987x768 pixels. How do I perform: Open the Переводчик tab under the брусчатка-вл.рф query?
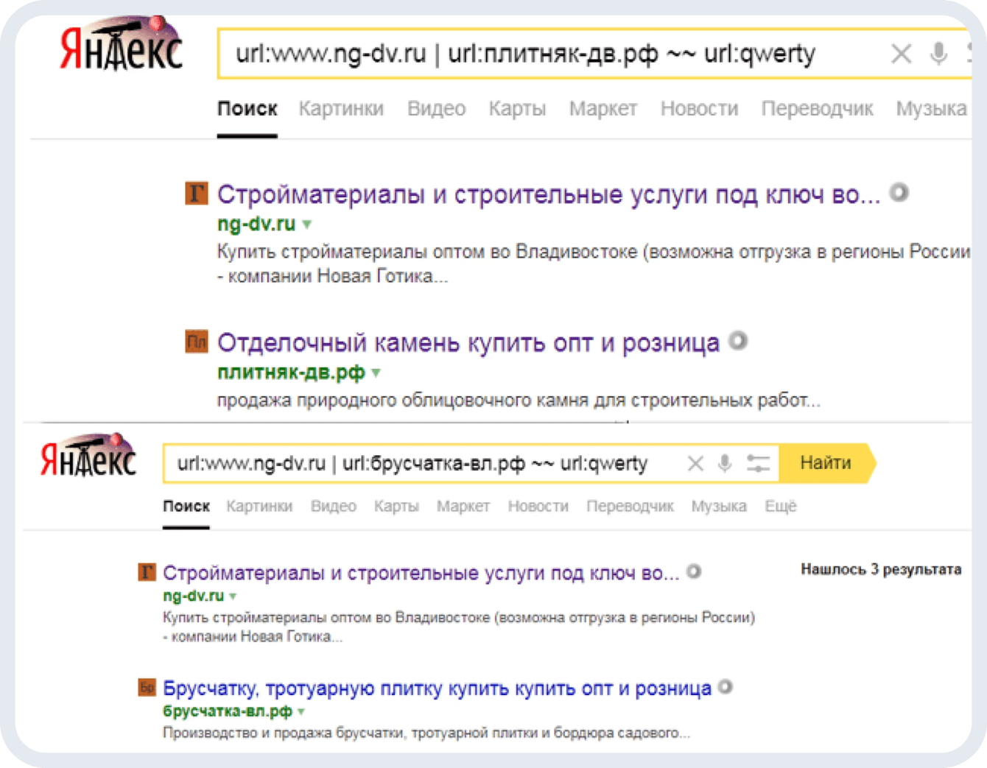pyautogui.click(x=630, y=507)
